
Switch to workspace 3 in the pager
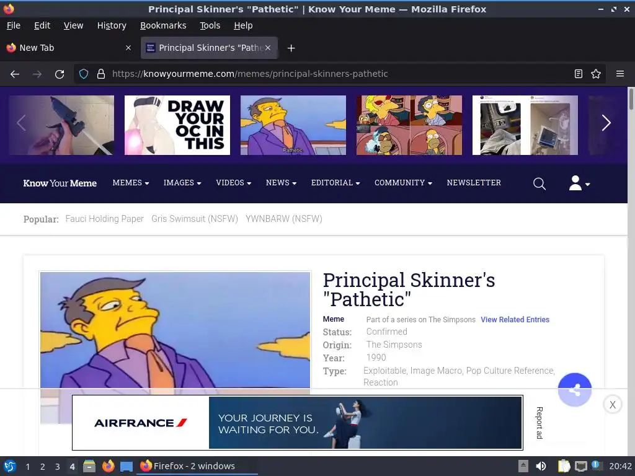click(x=58, y=467)
